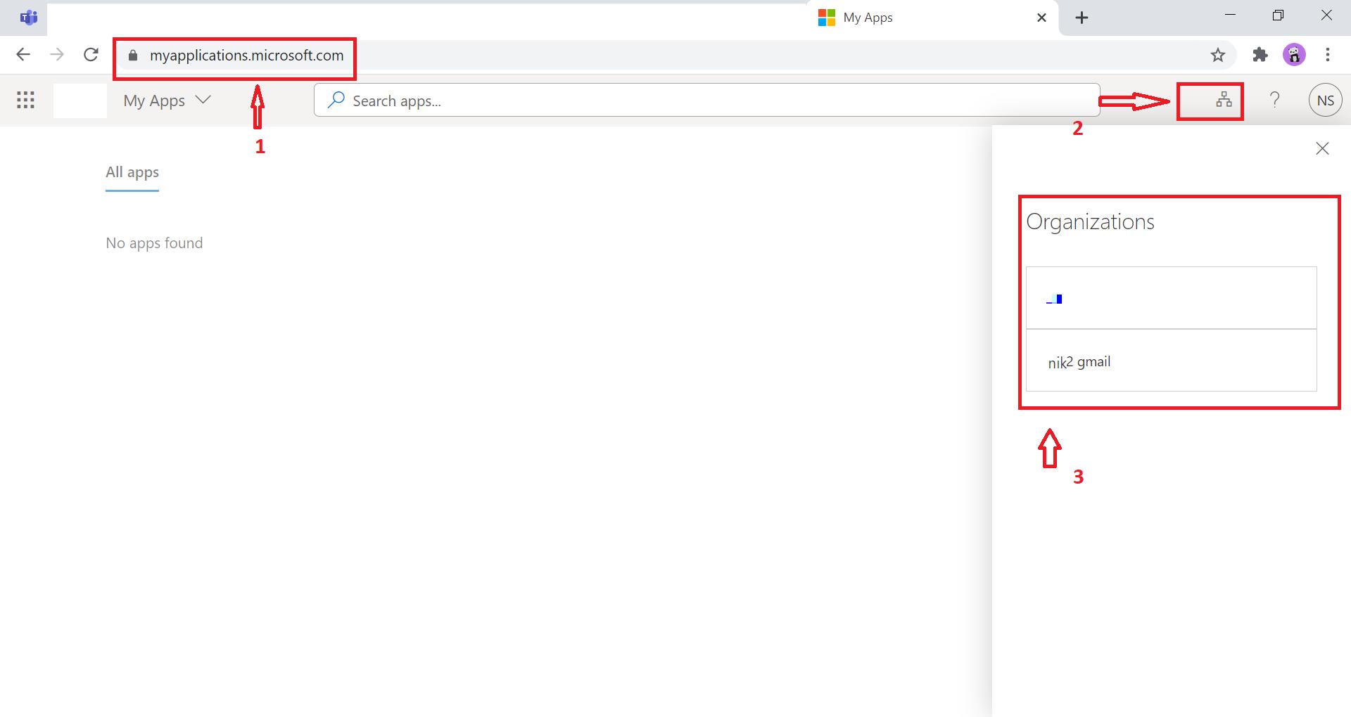Expand the My Apps dropdown
The width and height of the screenshot is (1351, 717).
tap(167, 100)
